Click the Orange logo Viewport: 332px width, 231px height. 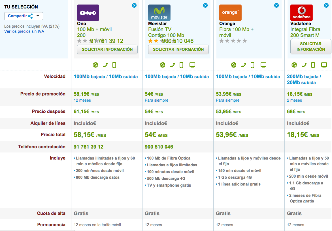230,13
